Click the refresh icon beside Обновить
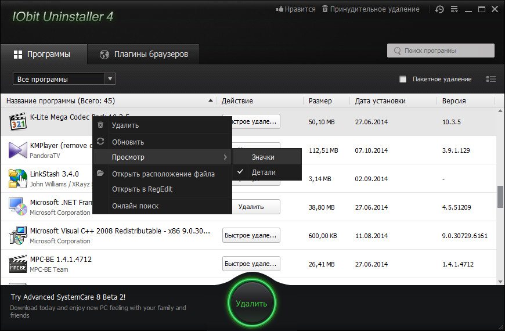The width and height of the screenshot is (505, 331). click(x=100, y=141)
